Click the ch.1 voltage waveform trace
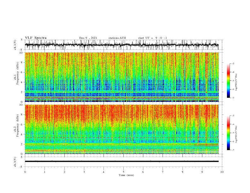 [x=122, y=45]
